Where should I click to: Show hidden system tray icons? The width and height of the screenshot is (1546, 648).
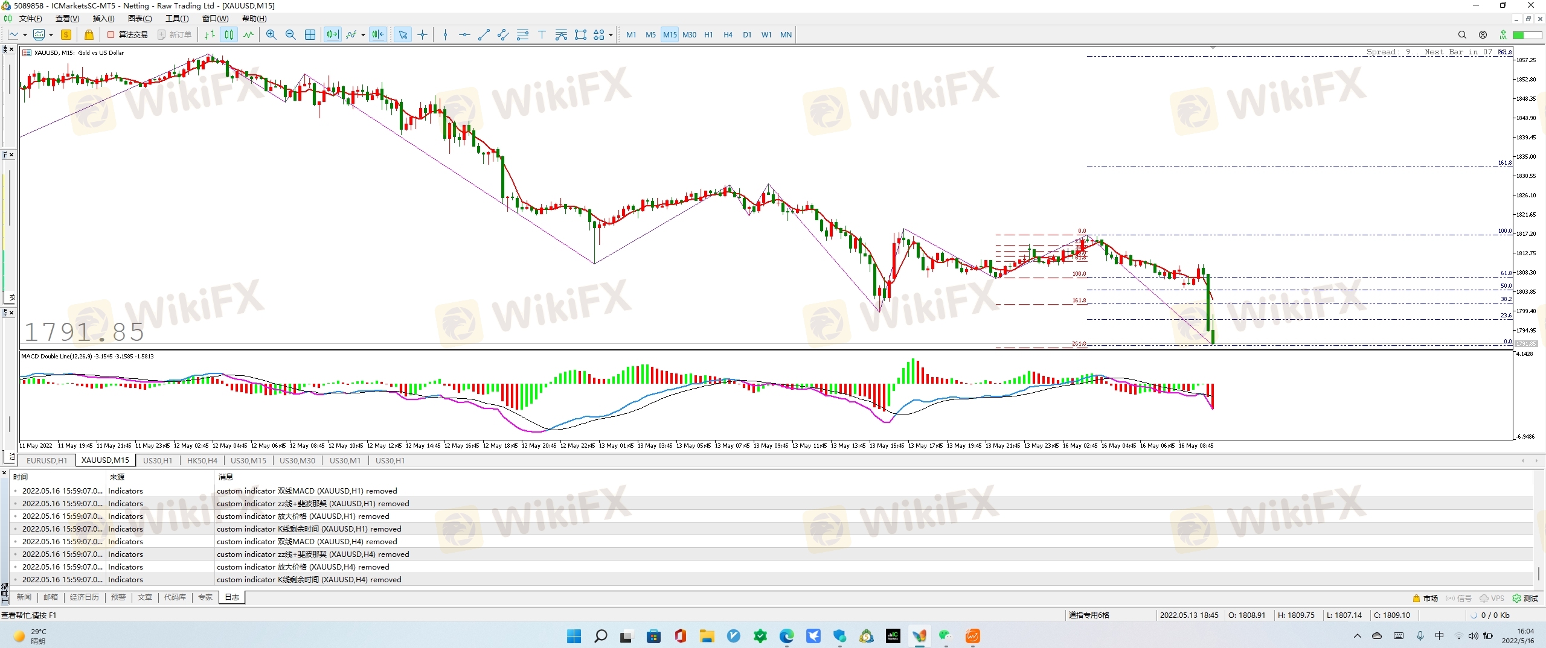tap(1358, 636)
